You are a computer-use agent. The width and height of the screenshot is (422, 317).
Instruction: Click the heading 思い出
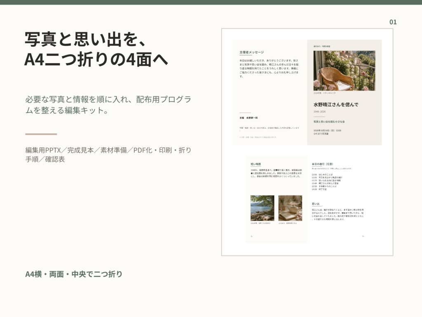pos(315,204)
